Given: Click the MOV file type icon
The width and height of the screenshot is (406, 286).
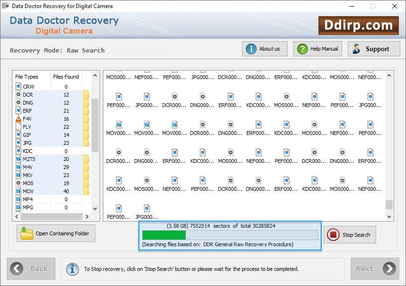Looking at the screenshot, I should 18,191.
